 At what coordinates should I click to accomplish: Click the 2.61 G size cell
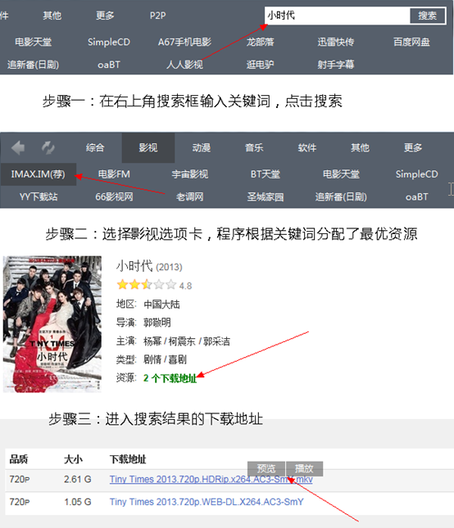[x=78, y=479]
